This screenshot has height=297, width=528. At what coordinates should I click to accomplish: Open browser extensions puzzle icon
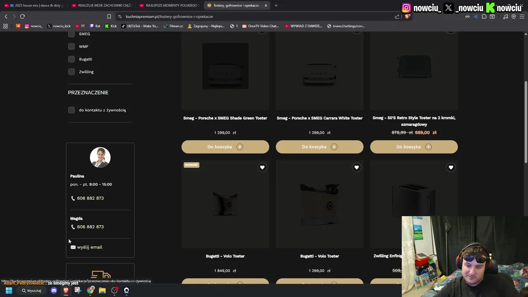484,16
